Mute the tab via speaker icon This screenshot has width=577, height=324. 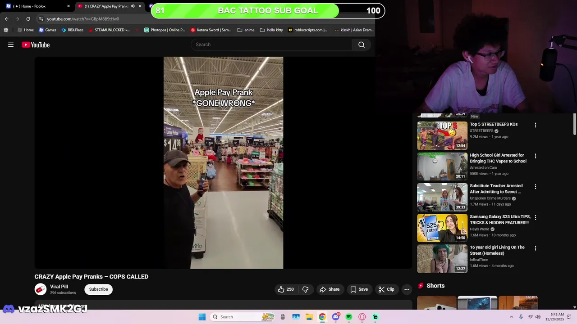click(133, 6)
